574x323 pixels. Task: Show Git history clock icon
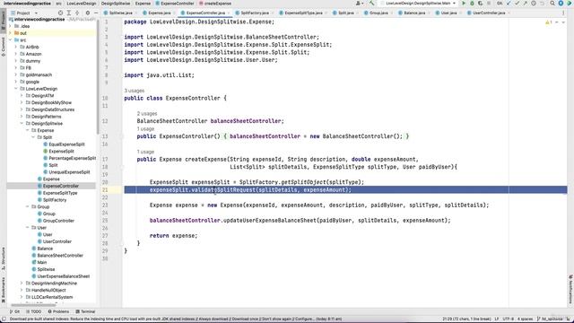click(x=534, y=3)
